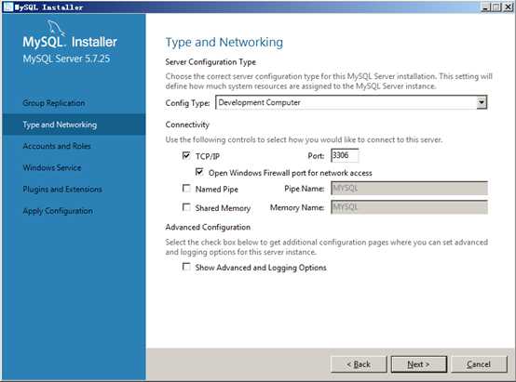Screen dimensions: 516x382
Task: Click the Port label
Action: point(316,156)
